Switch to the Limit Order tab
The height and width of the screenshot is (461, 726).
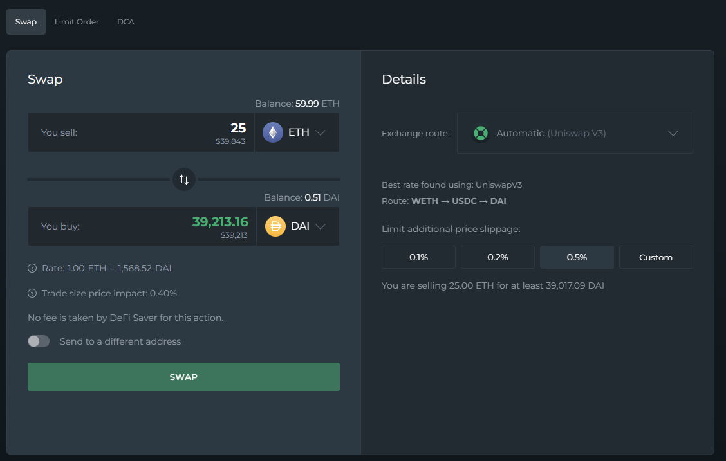(x=77, y=22)
